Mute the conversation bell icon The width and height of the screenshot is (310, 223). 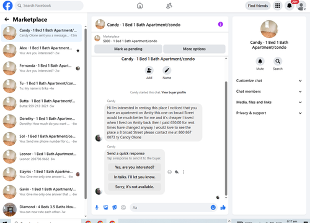click(x=260, y=61)
